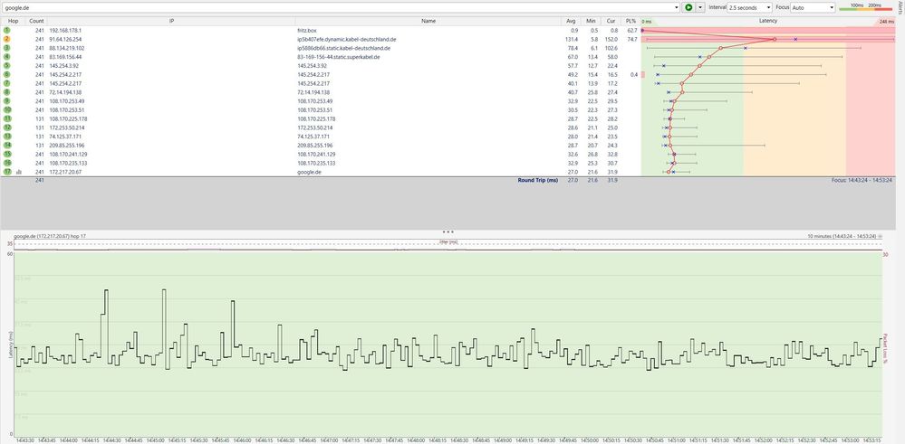Sort by the Count column header
905x444 pixels.
(37, 21)
